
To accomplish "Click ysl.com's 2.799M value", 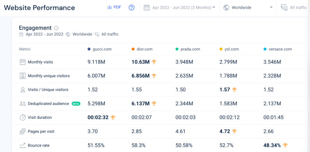I will click(x=228, y=62).
